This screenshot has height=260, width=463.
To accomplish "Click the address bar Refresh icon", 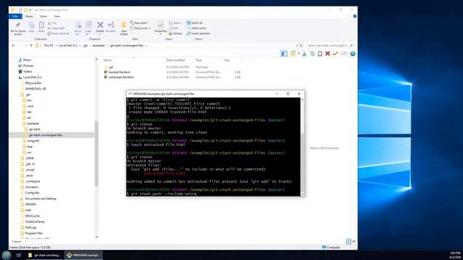I will coord(301,45).
